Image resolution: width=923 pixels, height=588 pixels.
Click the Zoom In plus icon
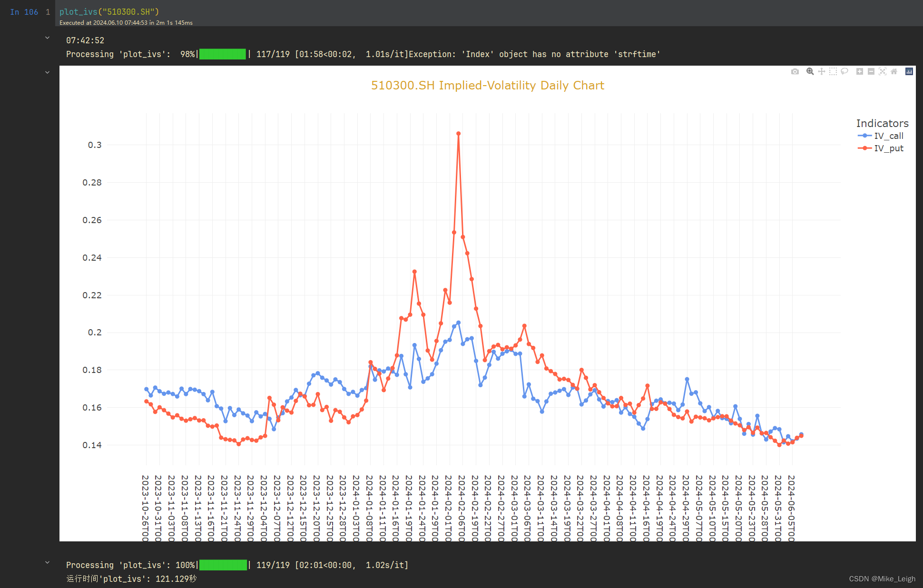[x=860, y=71]
